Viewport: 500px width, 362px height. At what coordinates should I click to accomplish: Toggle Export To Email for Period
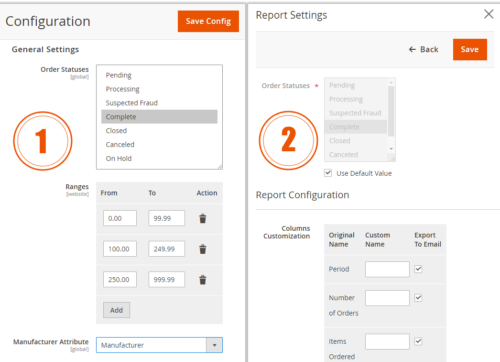pos(418,269)
